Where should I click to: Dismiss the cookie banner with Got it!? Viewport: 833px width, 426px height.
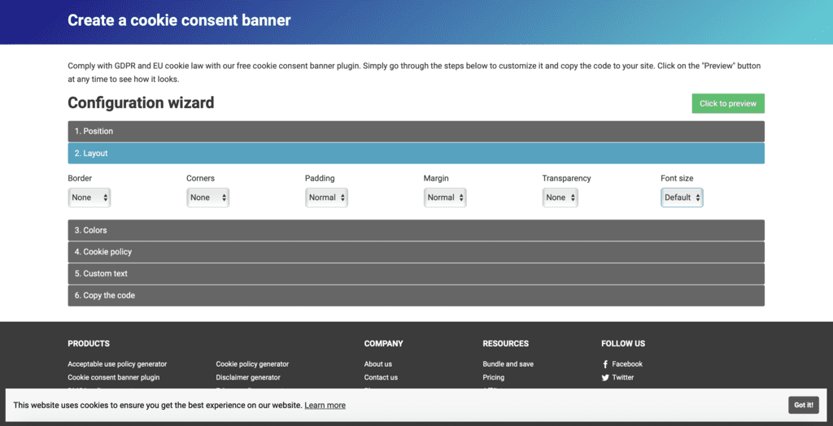[x=803, y=405]
